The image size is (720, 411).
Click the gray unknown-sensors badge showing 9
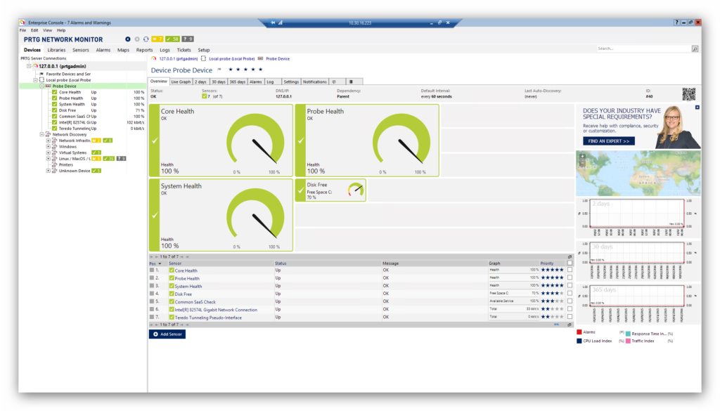point(188,39)
